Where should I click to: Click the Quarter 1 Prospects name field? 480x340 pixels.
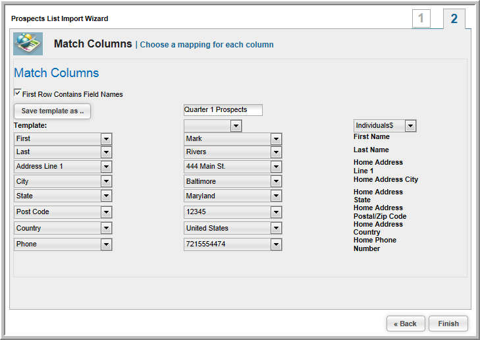(x=223, y=109)
